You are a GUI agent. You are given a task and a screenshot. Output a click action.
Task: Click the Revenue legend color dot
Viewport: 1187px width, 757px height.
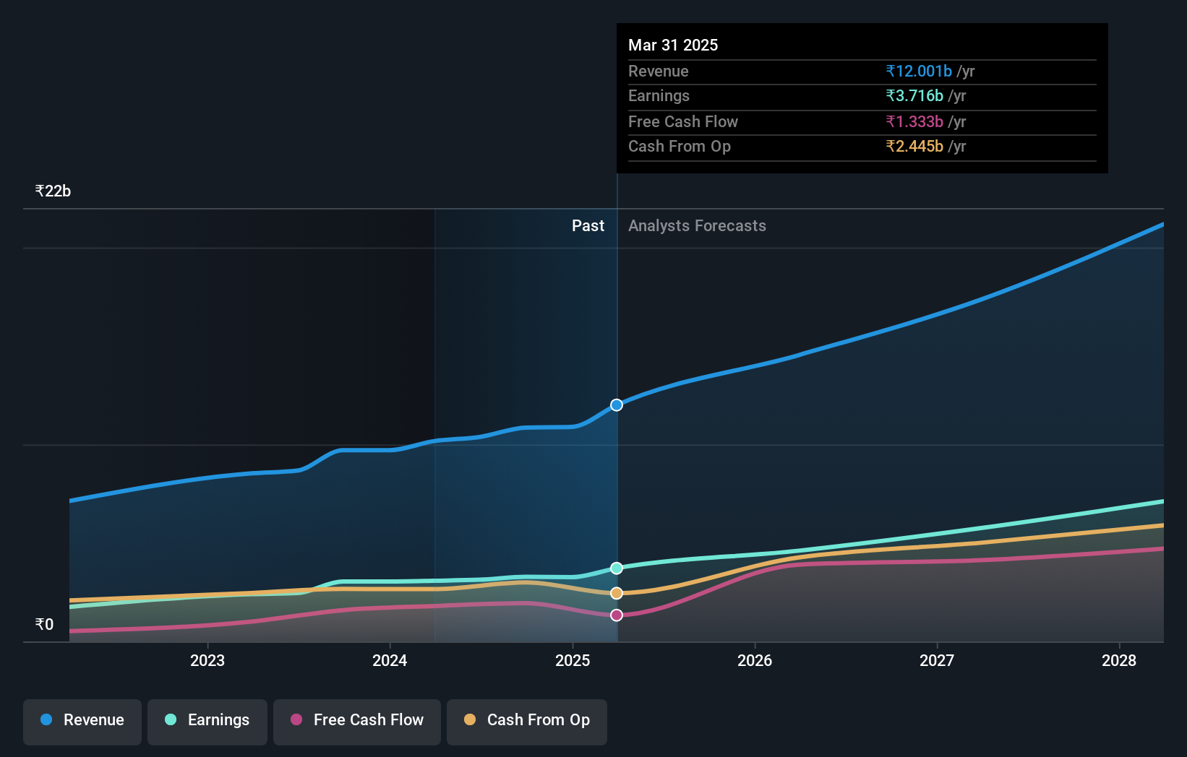pos(46,720)
